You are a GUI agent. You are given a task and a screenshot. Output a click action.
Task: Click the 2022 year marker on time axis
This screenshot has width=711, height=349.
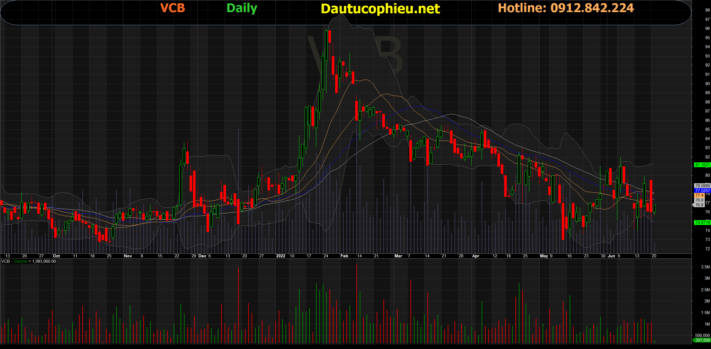pos(280,256)
